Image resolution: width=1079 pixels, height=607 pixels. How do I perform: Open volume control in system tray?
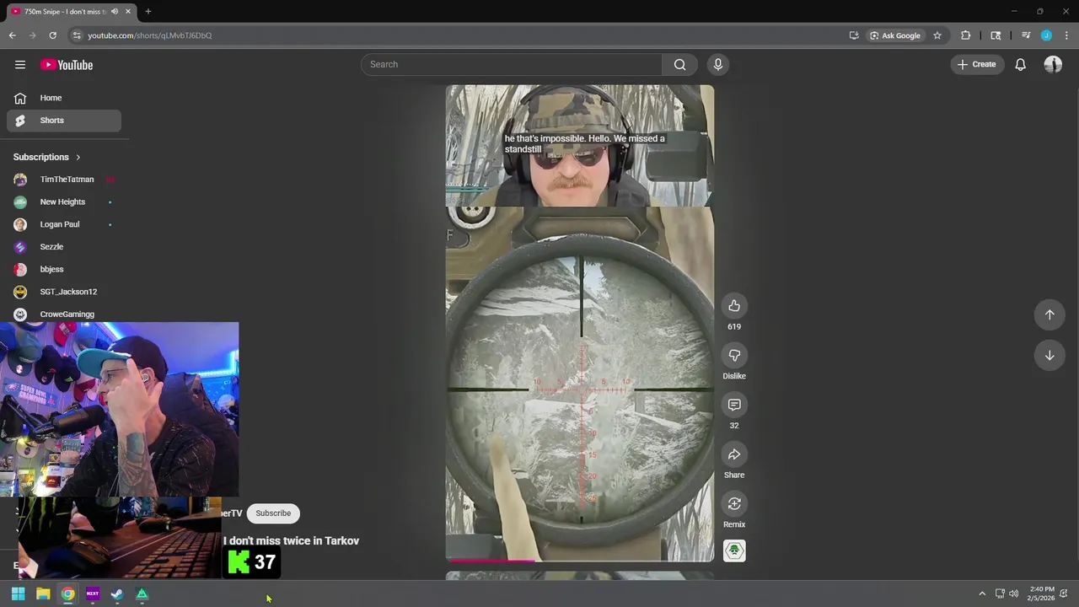(x=1013, y=594)
